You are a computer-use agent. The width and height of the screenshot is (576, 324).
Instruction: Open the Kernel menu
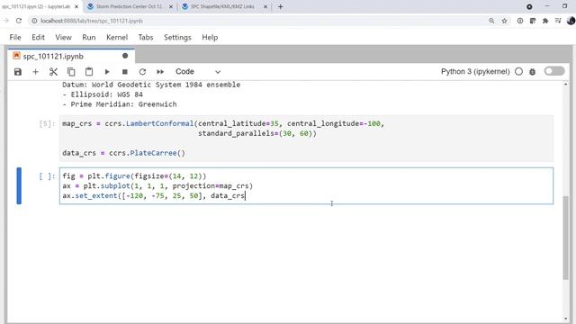coord(117,38)
